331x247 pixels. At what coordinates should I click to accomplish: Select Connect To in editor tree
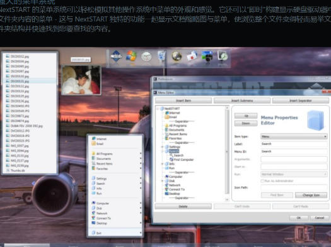click(177, 189)
